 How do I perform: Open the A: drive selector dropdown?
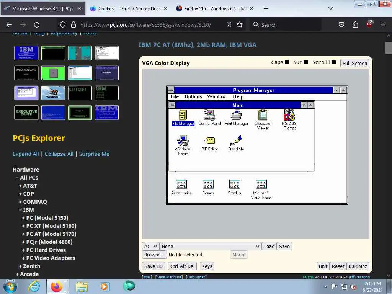click(150, 246)
